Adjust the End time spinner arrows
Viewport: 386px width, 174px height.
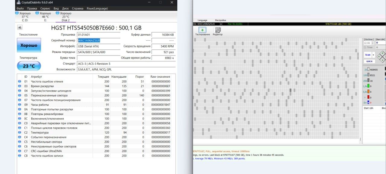(x=372, y=43)
